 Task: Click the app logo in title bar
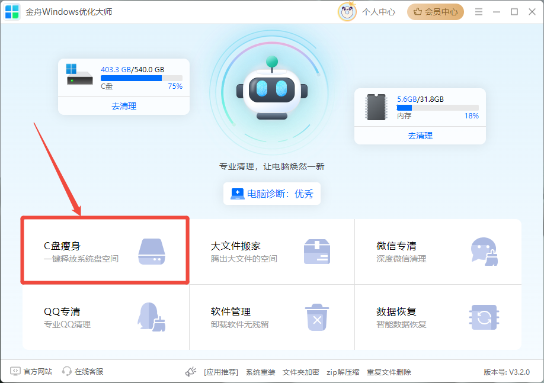[x=12, y=12]
